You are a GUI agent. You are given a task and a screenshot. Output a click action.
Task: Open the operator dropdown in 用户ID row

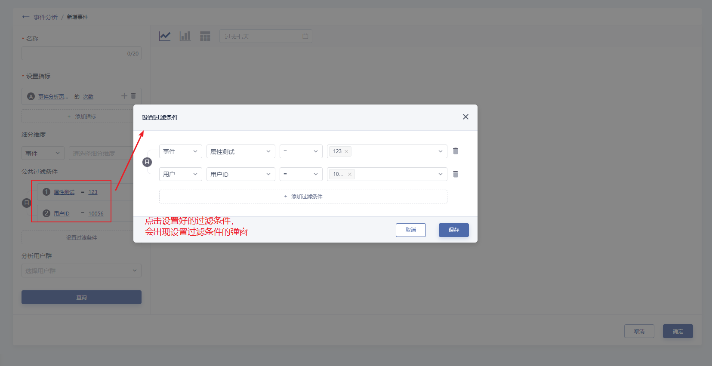tap(301, 174)
